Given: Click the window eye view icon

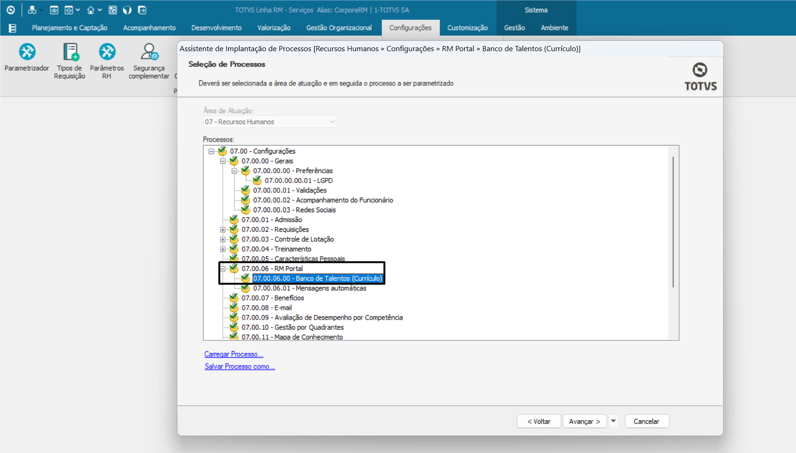Looking at the screenshot, I should click(54, 10).
